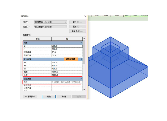Open the 类型(T) type dropdown
Viewport: 167px width, 121px height.
50,27
